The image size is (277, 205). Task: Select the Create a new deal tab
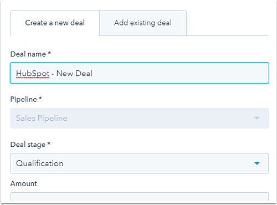point(55,23)
